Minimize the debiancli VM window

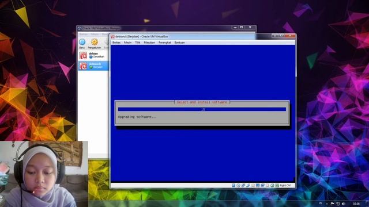coord(275,36)
